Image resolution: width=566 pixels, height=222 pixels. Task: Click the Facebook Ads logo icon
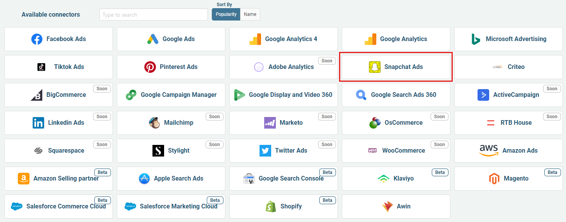[37, 39]
